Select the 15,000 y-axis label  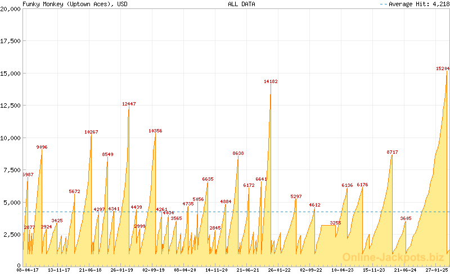(x=10, y=74)
